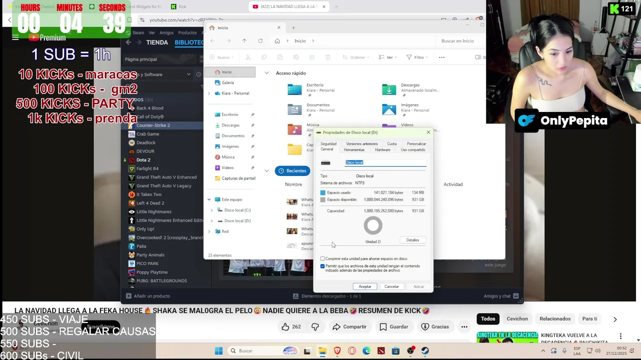This screenshot has width=641, height=360.
Task: Open File Explorer taskbar icon
Action: pyautogui.click(x=322, y=350)
